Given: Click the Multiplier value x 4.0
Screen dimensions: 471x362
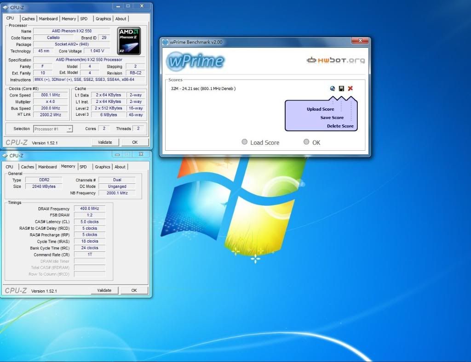Looking at the screenshot, I should 51,102.
